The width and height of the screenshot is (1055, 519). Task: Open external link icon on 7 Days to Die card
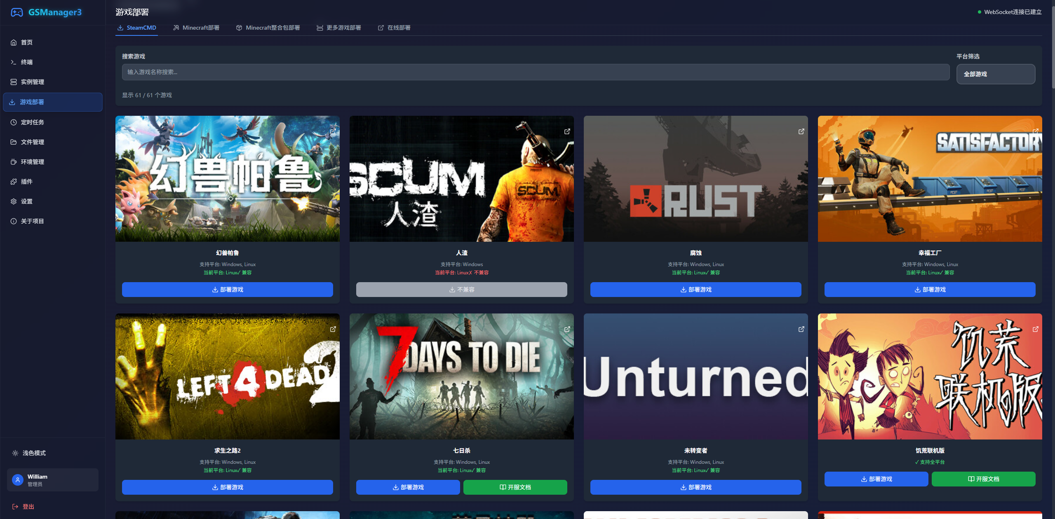click(x=567, y=329)
